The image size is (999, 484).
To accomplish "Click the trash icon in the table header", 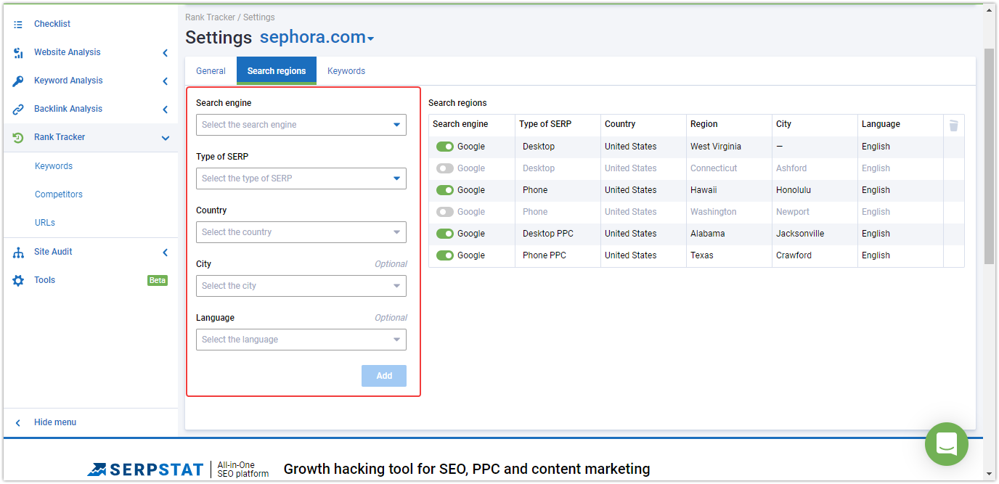I will point(954,126).
